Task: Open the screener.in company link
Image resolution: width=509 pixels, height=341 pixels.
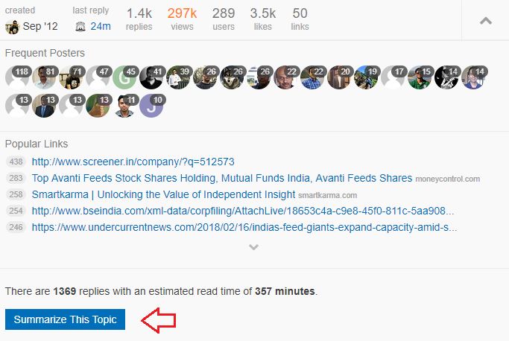Action: coord(133,162)
